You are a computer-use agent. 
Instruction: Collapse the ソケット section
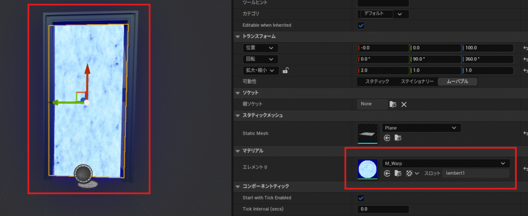[238, 92]
